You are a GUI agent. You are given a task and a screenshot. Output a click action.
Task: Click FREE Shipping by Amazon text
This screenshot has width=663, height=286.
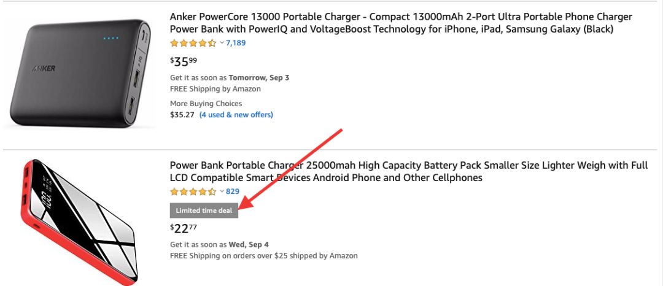215,89
